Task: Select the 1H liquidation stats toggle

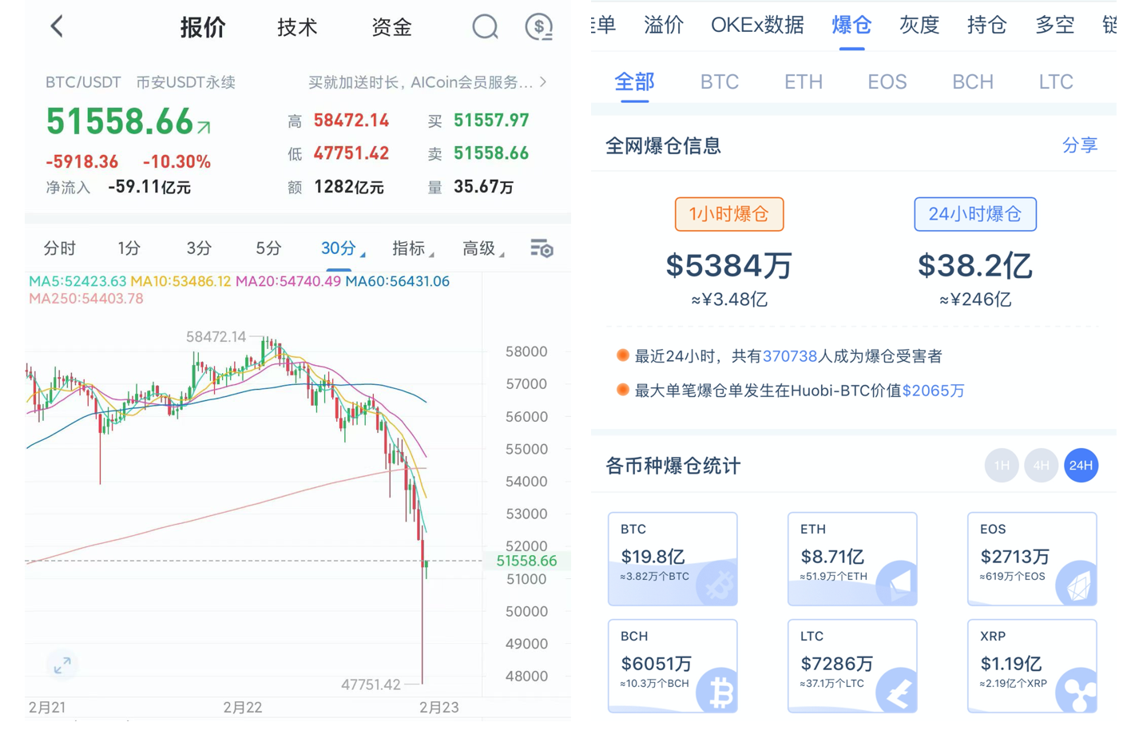Action: [1001, 466]
